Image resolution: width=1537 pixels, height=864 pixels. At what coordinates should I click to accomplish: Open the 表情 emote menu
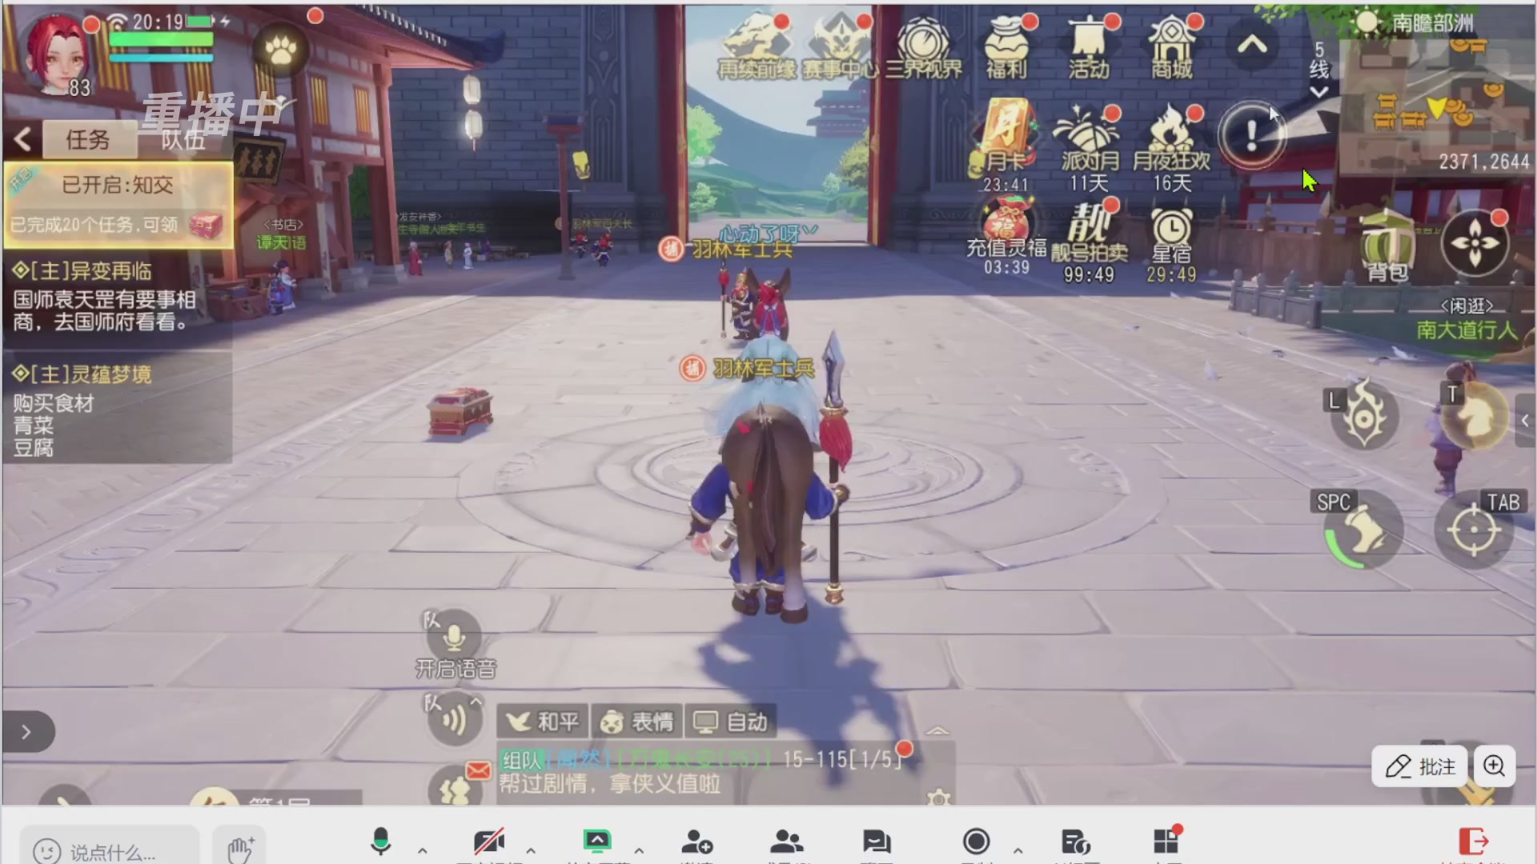(x=637, y=722)
